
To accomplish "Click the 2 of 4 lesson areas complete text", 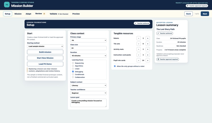I will (175, 50).
